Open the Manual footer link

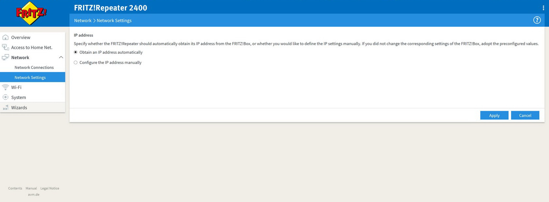[x=31, y=188]
